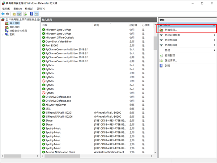This screenshot has height=163, width=217.
Task: Click console tree scroll right arrow
Action: coord(38,156)
